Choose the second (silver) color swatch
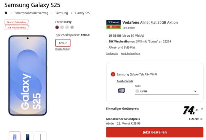 [62, 27]
